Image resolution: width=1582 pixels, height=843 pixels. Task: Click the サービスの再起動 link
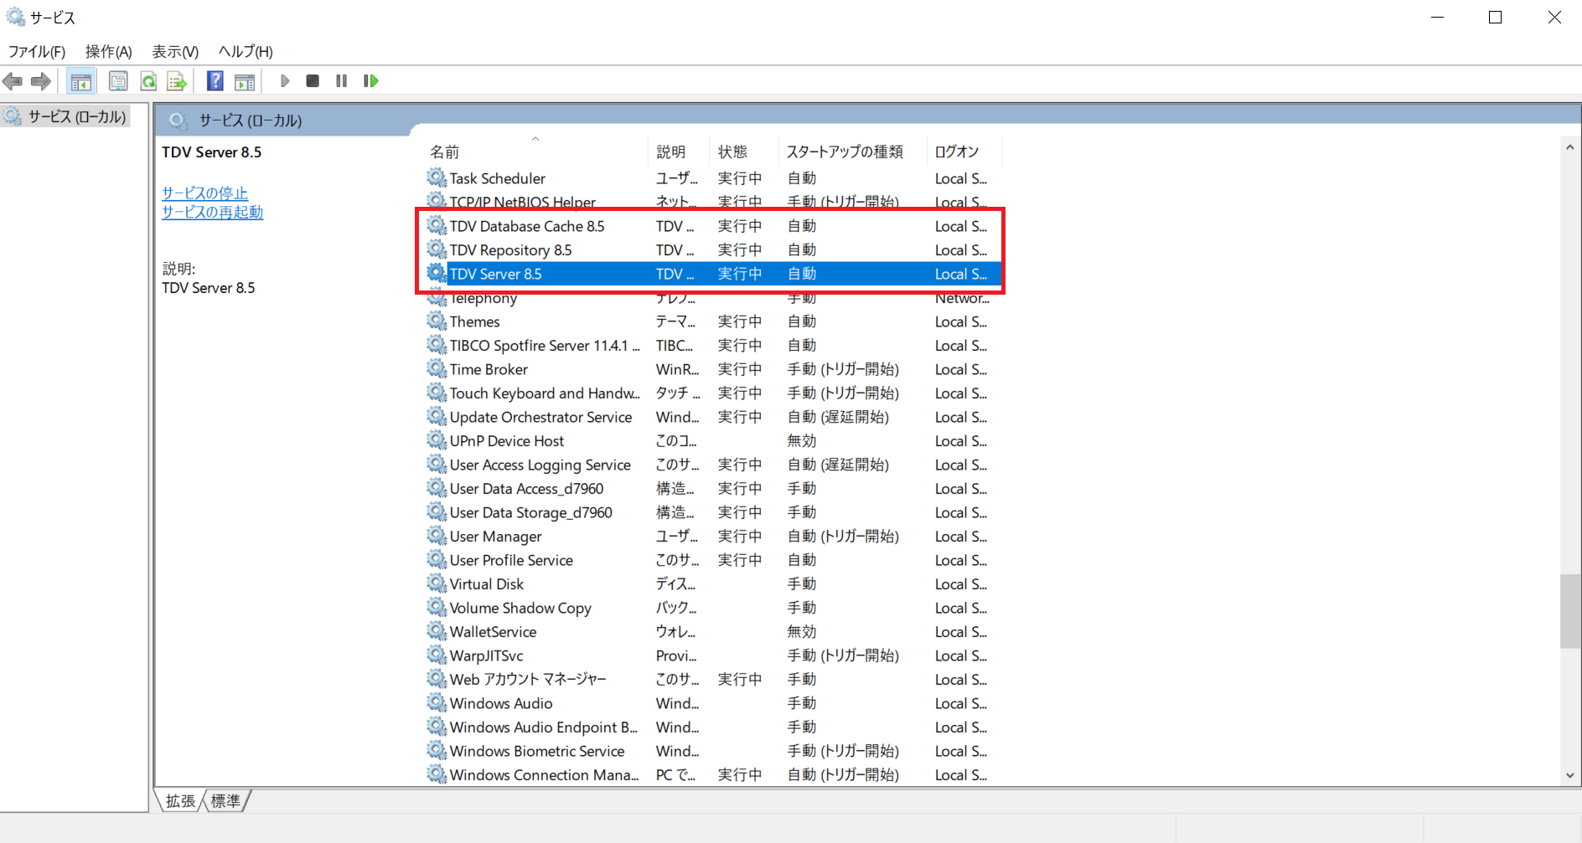click(x=213, y=213)
